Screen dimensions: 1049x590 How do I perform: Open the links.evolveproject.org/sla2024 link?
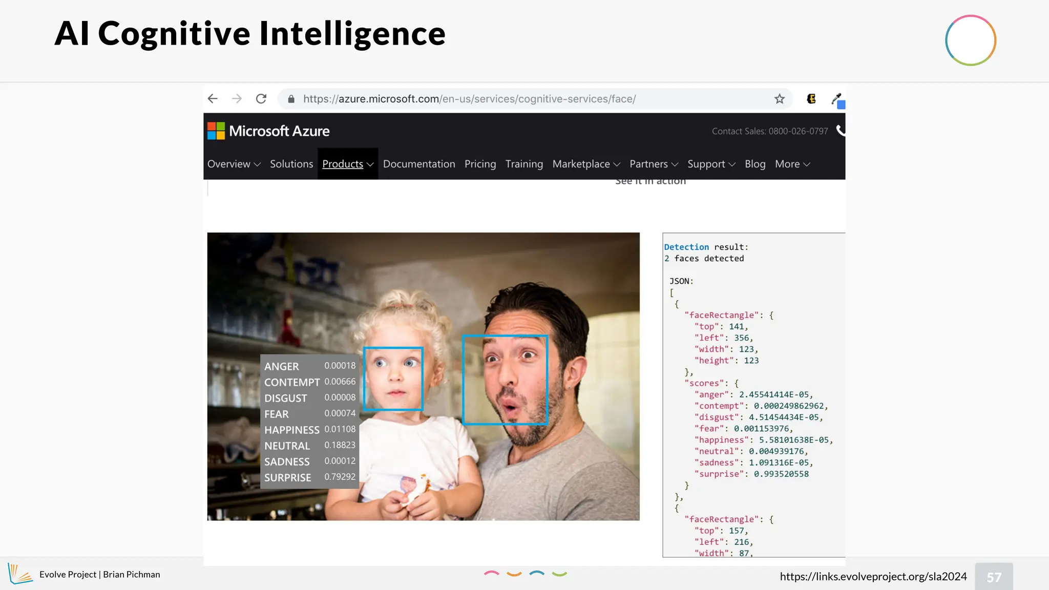point(873,577)
